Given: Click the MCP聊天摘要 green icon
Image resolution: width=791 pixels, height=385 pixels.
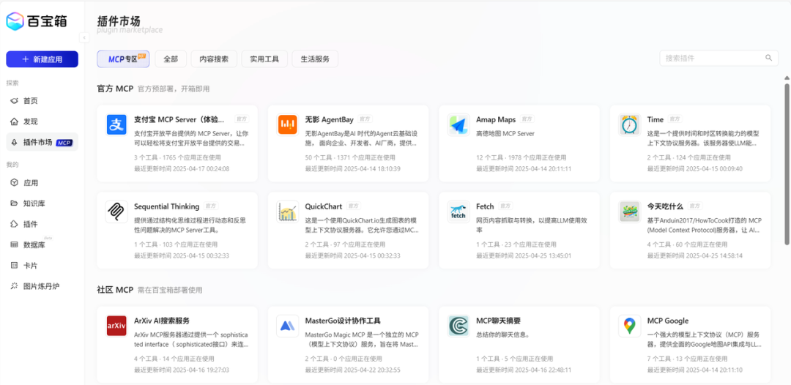Looking at the screenshot, I should tap(458, 326).
